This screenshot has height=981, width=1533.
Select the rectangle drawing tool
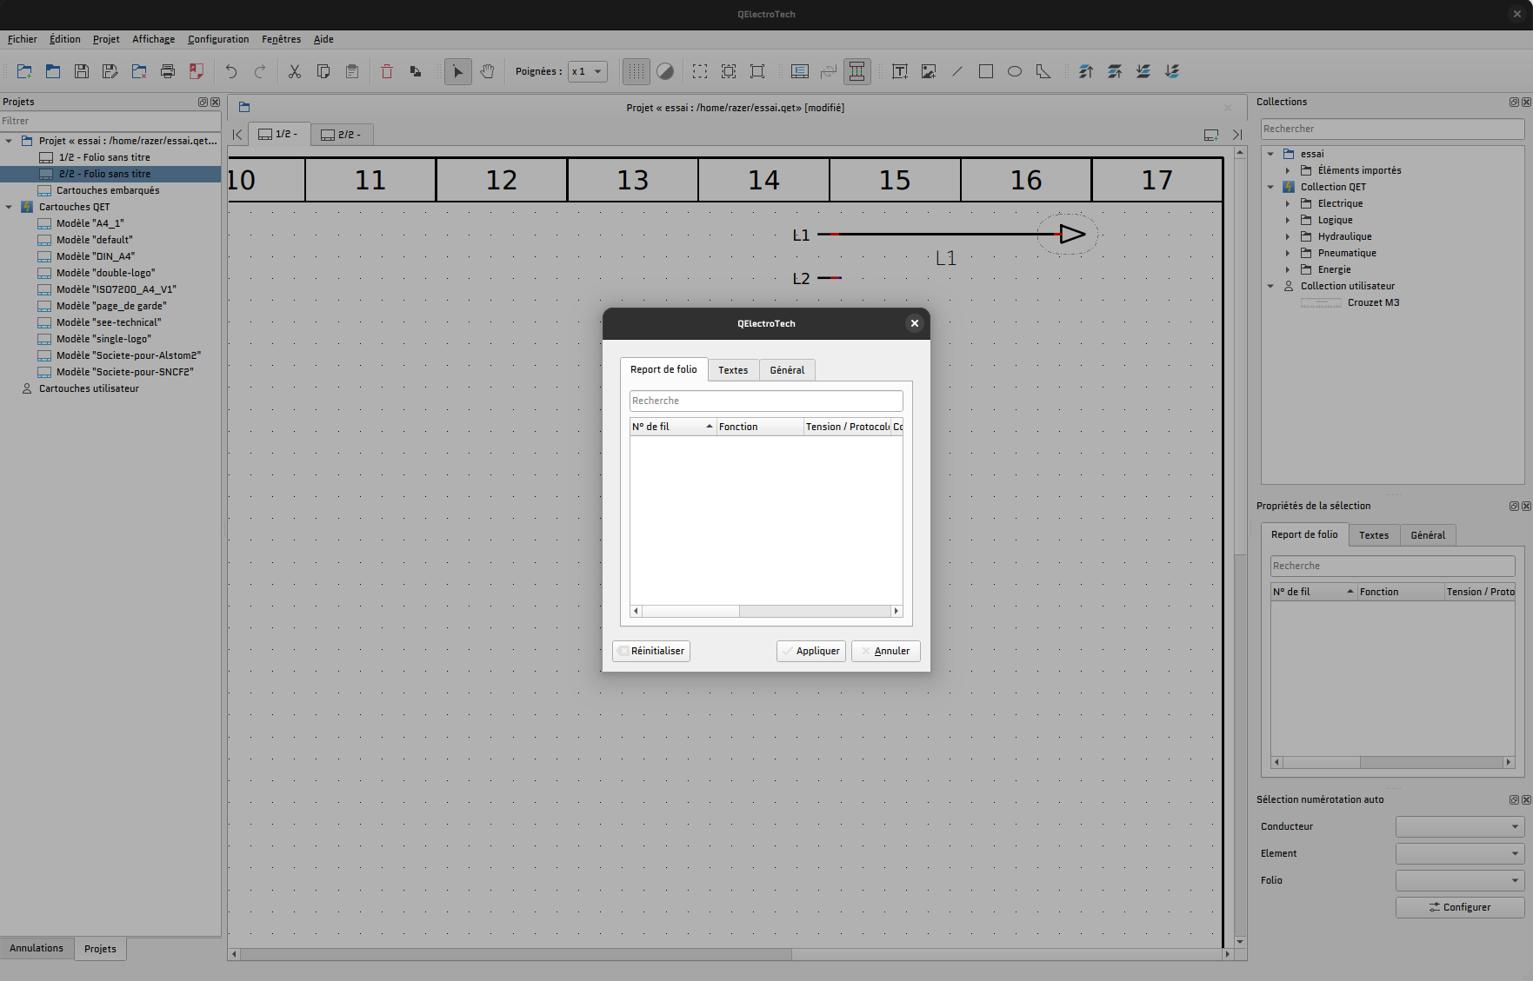point(985,71)
